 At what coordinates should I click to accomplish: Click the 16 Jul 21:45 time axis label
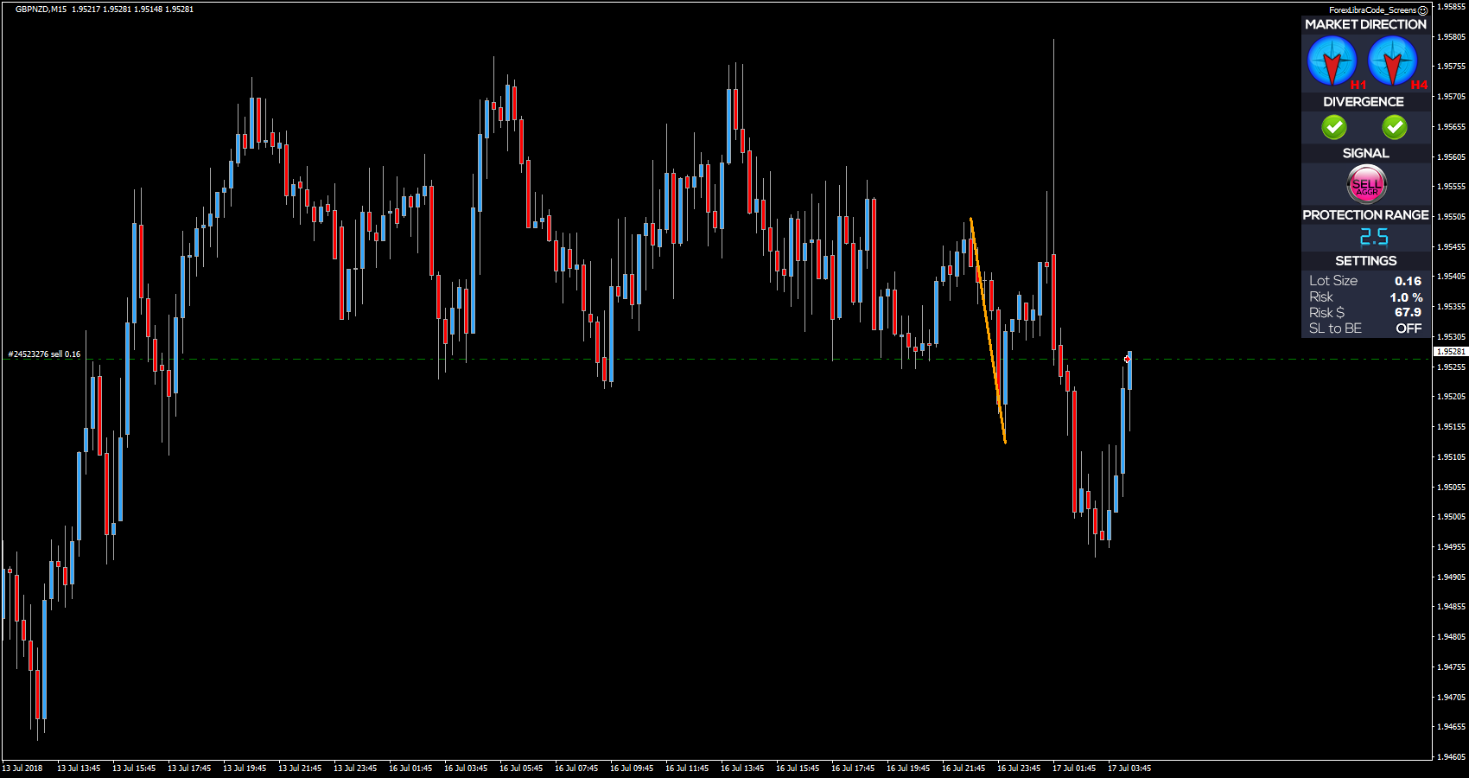(x=963, y=768)
